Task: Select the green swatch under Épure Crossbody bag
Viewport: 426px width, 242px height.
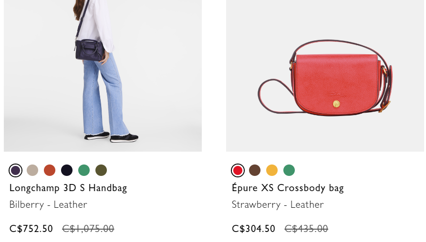Action: (x=289, y=170)
